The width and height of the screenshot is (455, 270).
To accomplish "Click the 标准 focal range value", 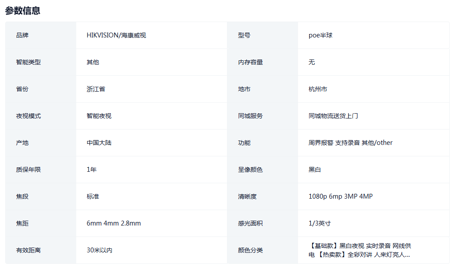I will click(93, 196).
